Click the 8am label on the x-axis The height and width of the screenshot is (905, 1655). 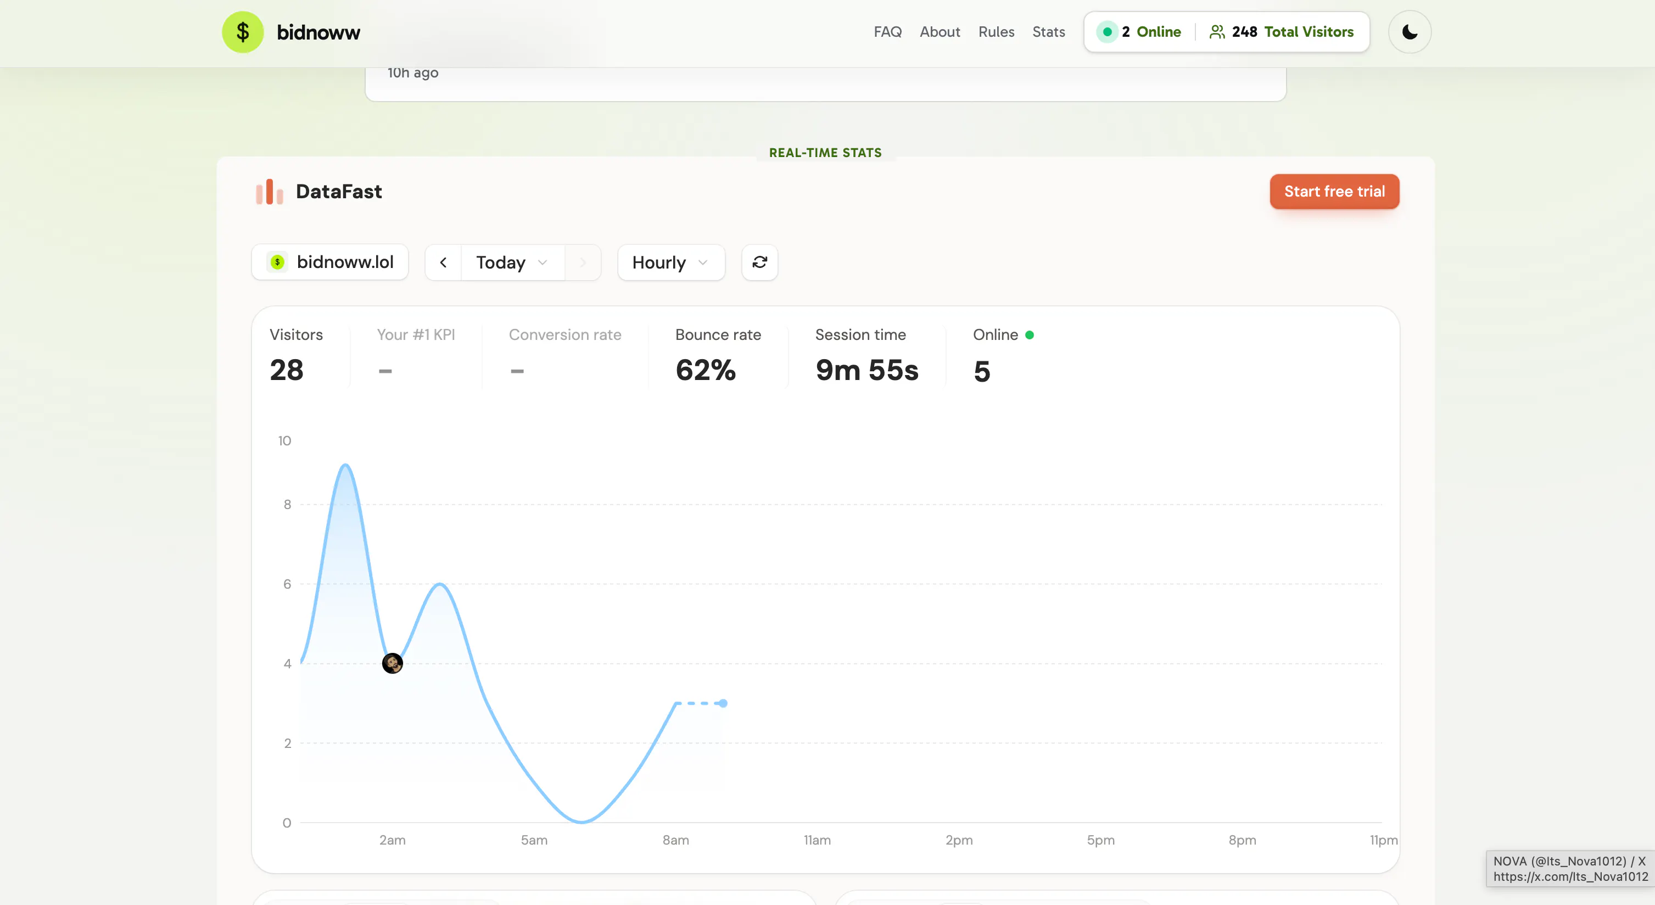675,840
